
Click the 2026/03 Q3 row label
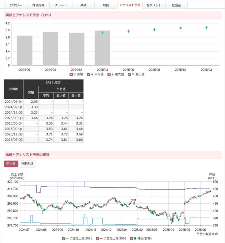(14, 140)
